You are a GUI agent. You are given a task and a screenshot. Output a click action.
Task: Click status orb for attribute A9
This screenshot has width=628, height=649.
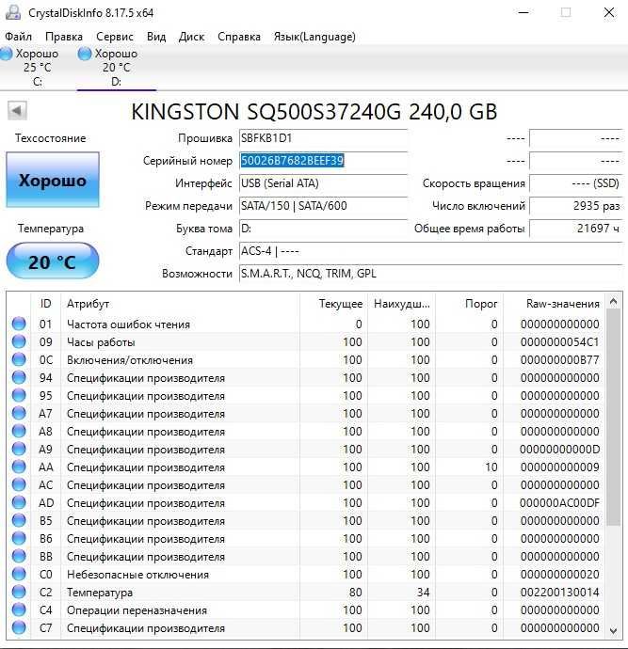click(x=19, y=449)
